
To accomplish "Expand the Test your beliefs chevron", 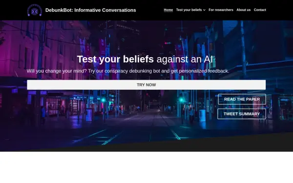I will [x=204, y=10].
